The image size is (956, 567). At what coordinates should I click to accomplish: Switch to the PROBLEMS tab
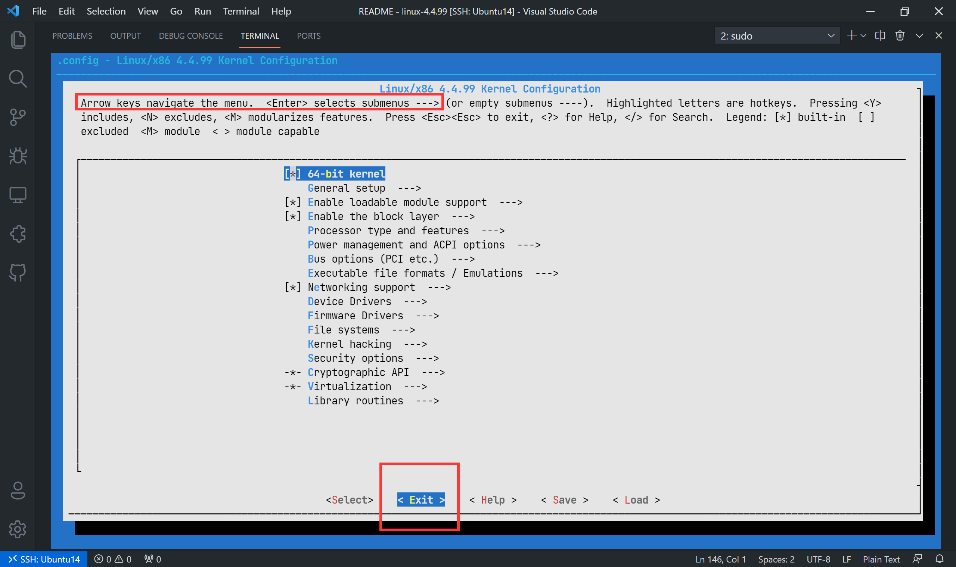coord(72,35)
